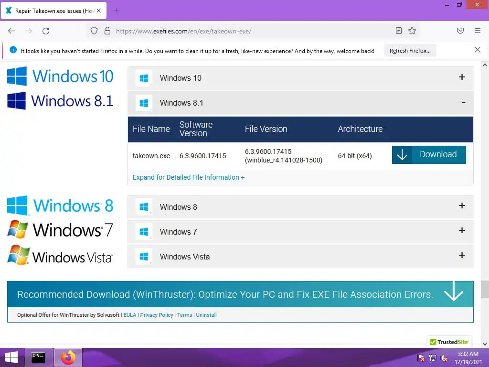Click the Refresh Firefox... button
The image size is (489, 367).
(410, 51)
